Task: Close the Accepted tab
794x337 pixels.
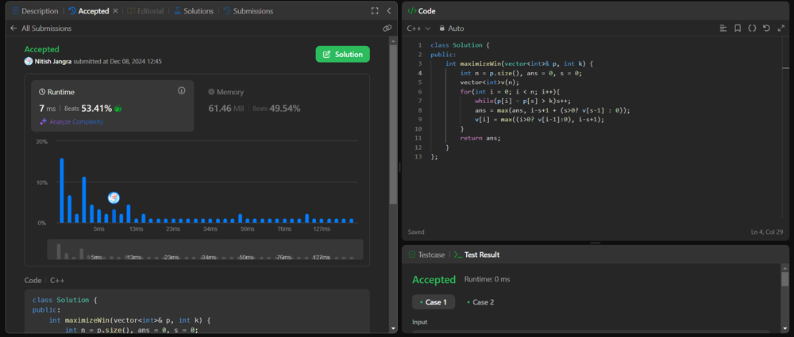Action: pos(115,11)
